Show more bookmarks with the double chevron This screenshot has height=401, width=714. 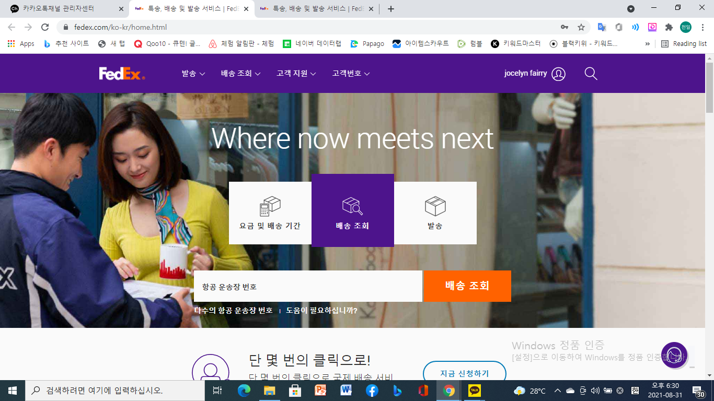click(x=648, y=44)
